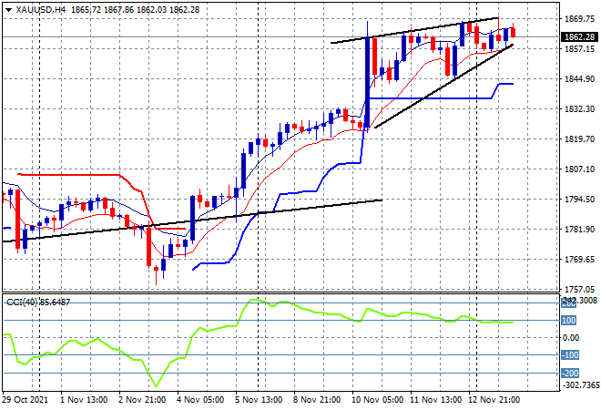This screenshot has height=410, width=601.
Task: Click the 5 Nov 13:00 time label
Action: (259, 400)
